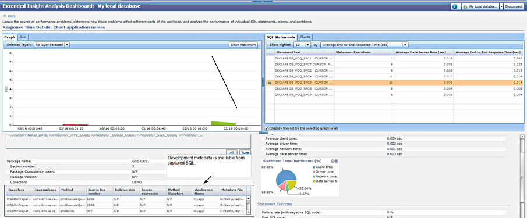
Task: Click the Driver time legend swatch
Action: coord(314,171)
